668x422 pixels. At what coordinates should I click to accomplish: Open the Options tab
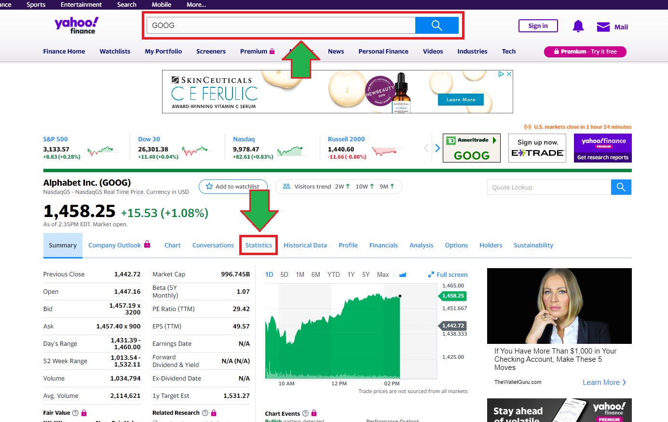point(456,245)
